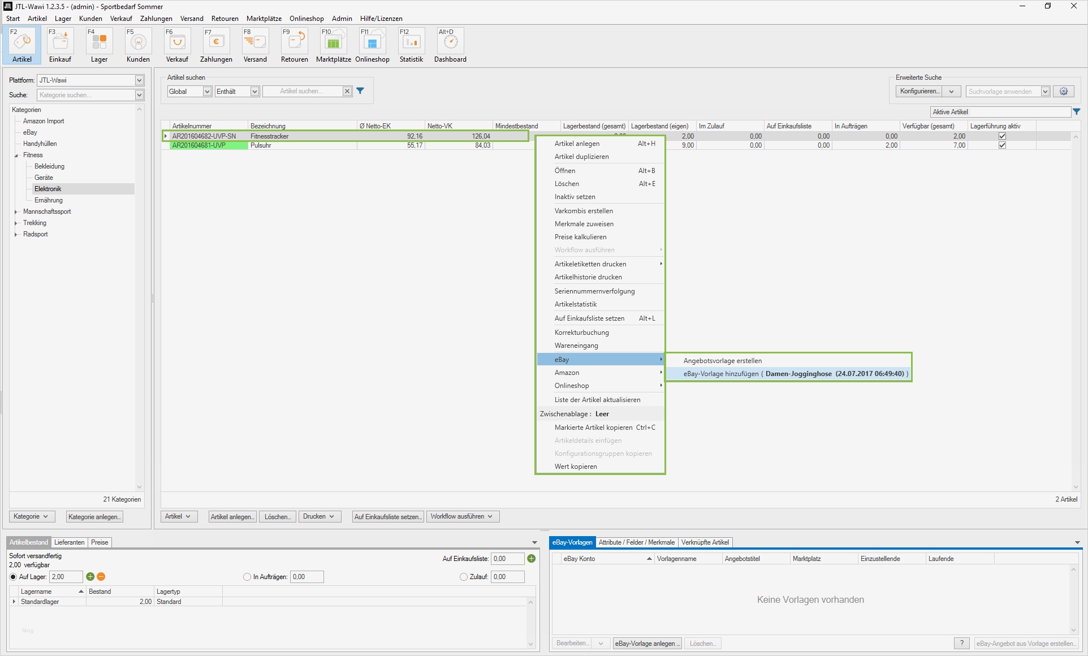This screenshot has width=1088, height=656.
Task: Select the In Aufträgen radio button
Action: pyautogui.click(x=247, y=577)
